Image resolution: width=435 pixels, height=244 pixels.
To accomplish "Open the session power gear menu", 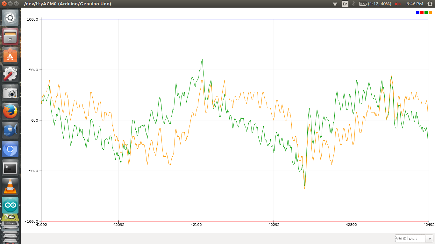I will click(x=429, y=4).
